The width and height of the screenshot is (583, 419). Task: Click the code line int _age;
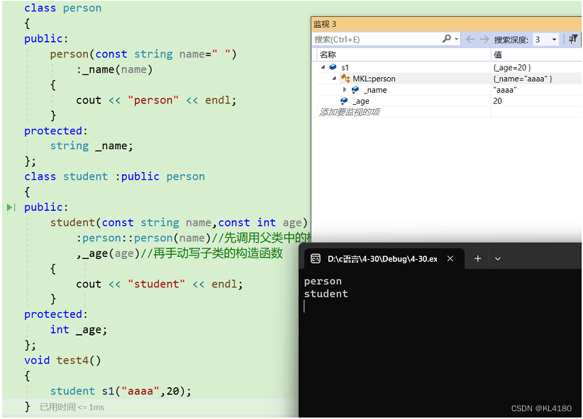click(79, 330)
